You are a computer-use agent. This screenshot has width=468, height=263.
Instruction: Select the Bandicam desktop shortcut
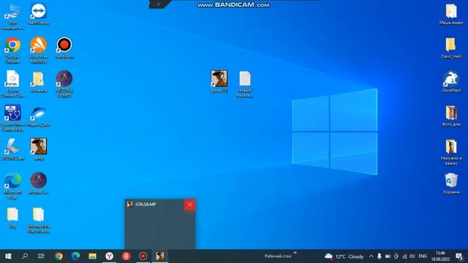click(64, 47)
